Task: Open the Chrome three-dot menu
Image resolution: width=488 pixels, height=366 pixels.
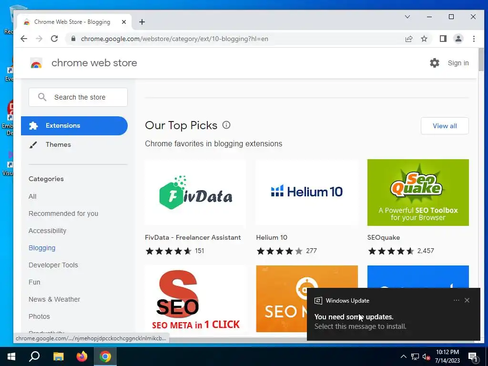Action: click(x=474, y=39)
